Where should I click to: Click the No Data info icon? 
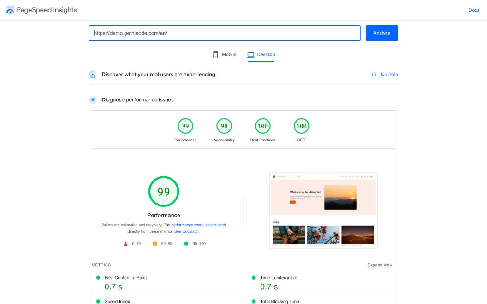coord(374,75)
